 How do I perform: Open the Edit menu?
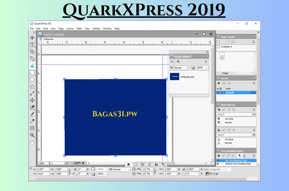pyautogui.click(x=39, y=28)
